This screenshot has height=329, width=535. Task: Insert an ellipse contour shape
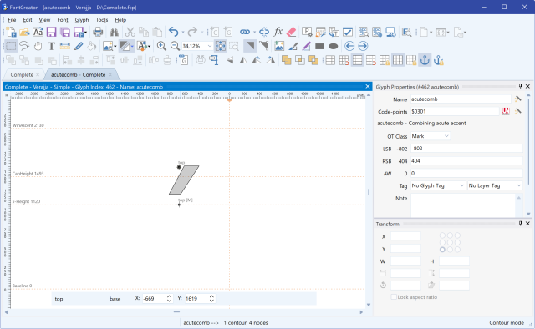pos(334,46)
